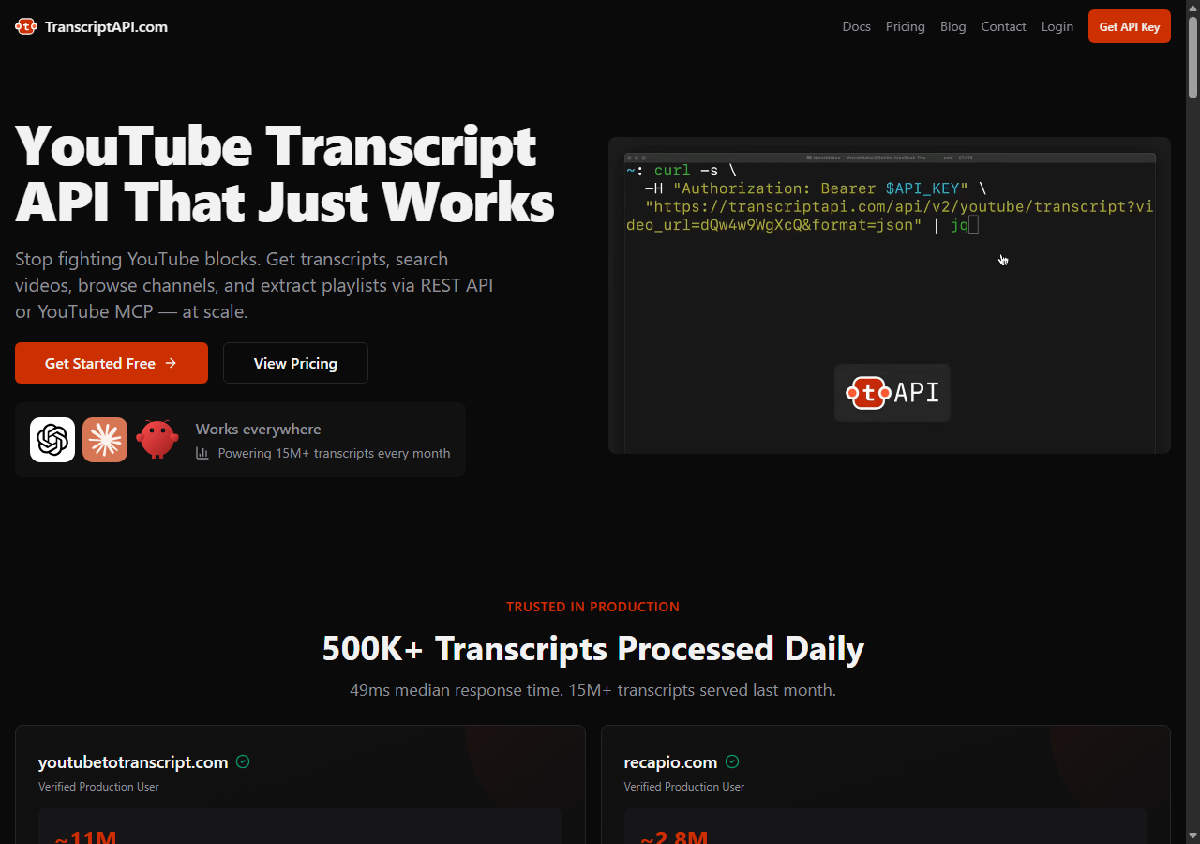This screenshot has width=1200, height=844.
Task: Click 'Verified Production User' under recapio.com
Action: pos(684,787)
